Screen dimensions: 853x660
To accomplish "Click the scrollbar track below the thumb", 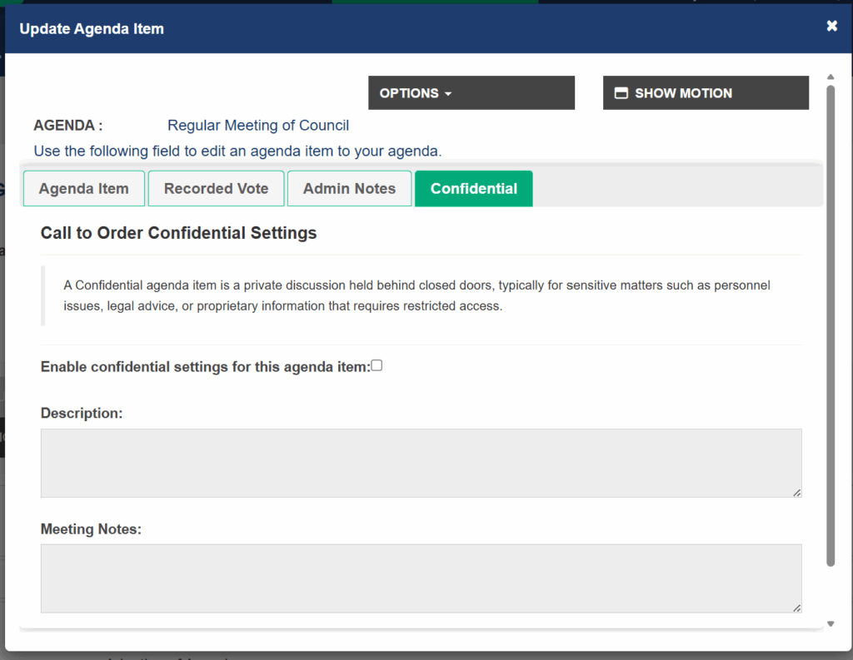I will pos(831,593).
